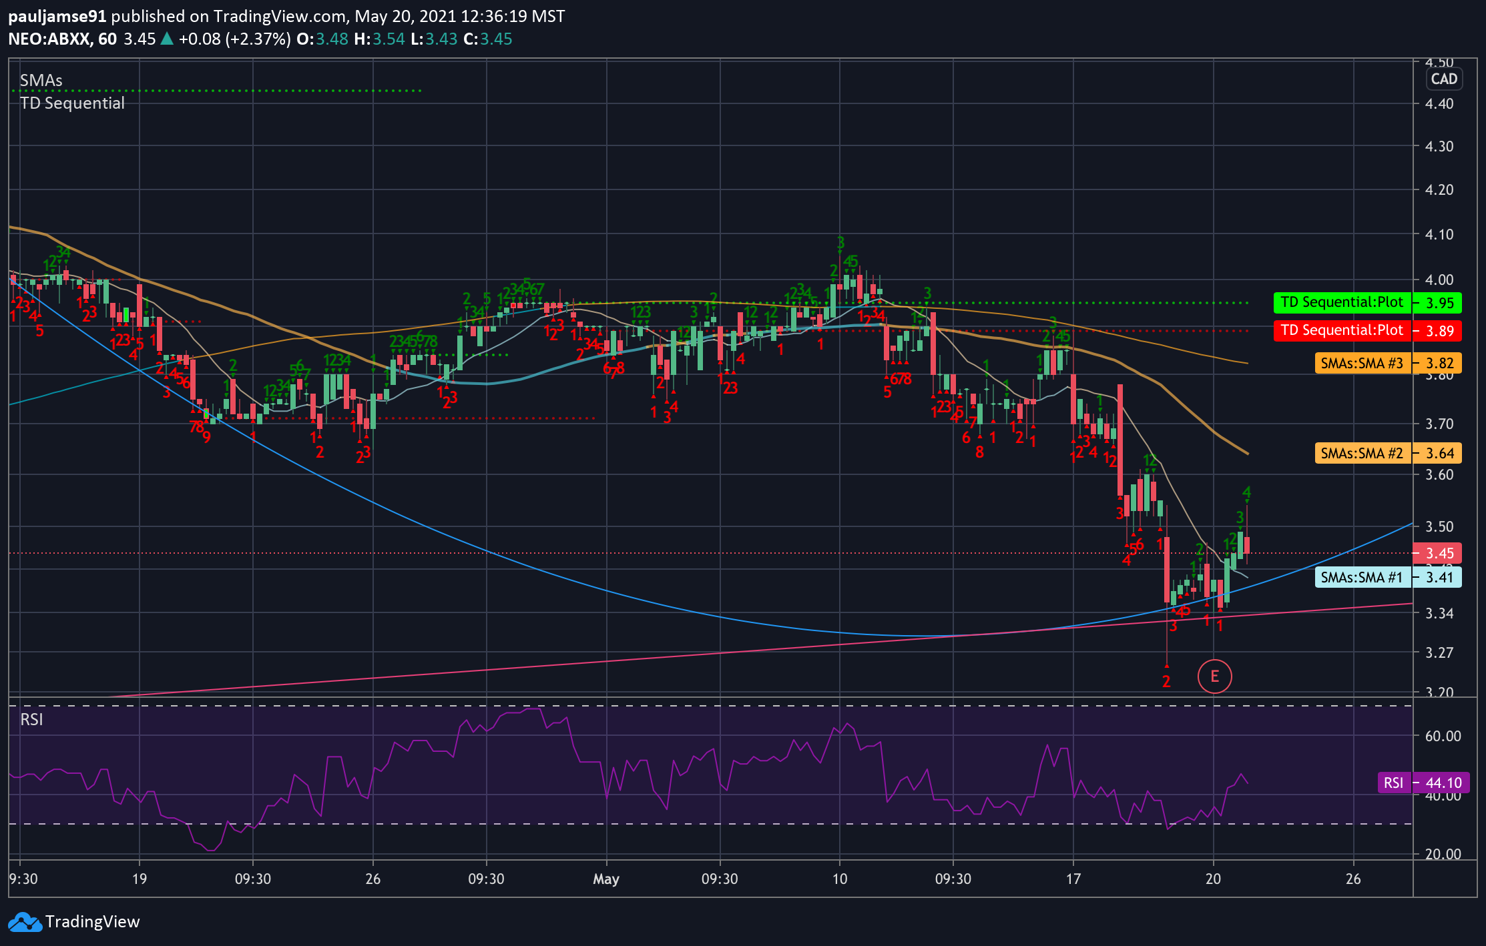Viewport: 1486px width, 946px height.
Task: Click the 4.40 price axis value
Action: point(1439,103)
